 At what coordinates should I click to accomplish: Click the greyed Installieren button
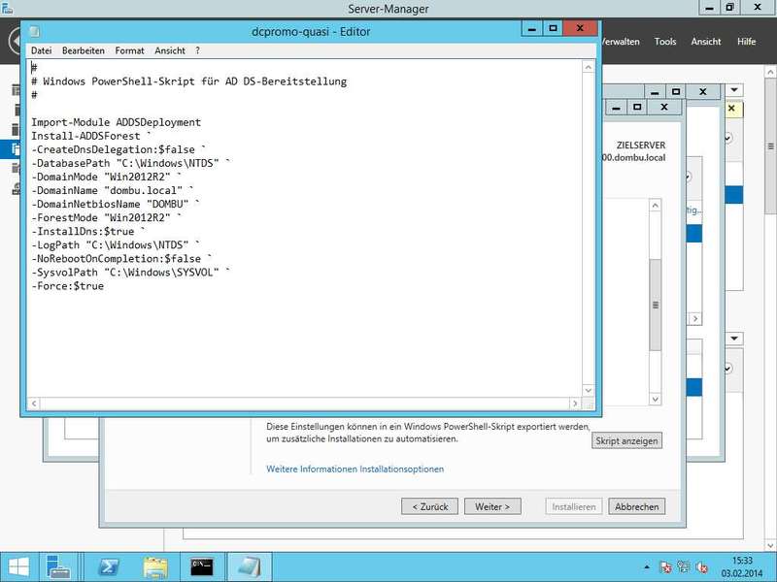tap(574, 506)
